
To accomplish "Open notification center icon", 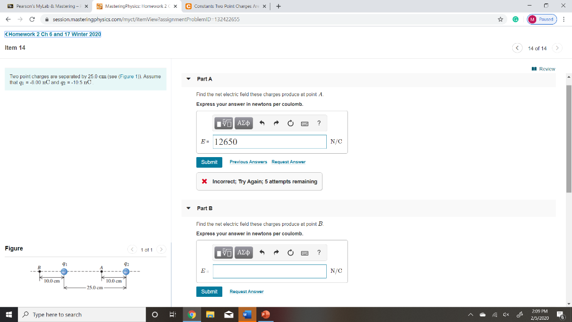I will pos(561,315).
